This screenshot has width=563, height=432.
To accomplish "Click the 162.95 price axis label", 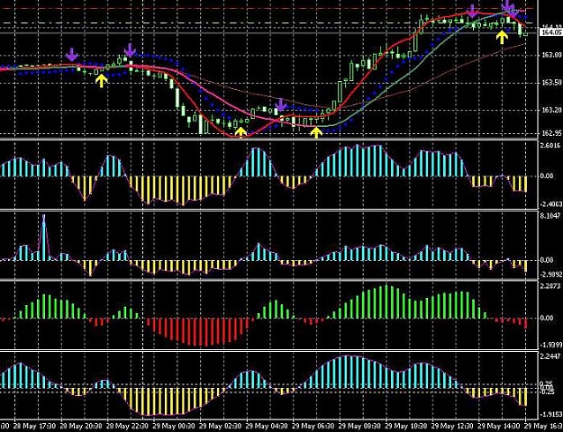I will [x=551, y=133].
